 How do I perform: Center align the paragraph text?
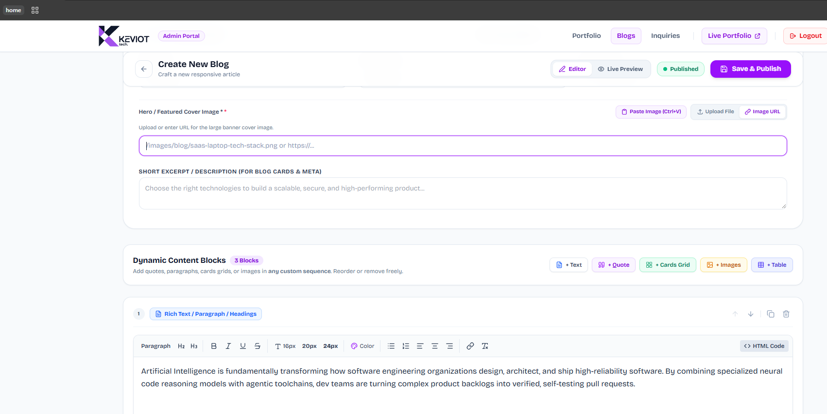point(435,346)
